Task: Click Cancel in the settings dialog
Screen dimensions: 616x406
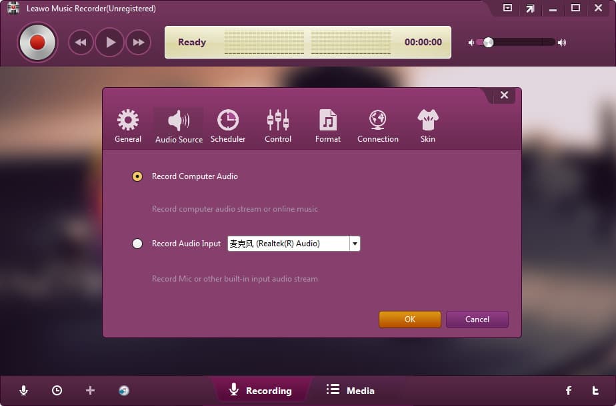Action: [477, 319]
